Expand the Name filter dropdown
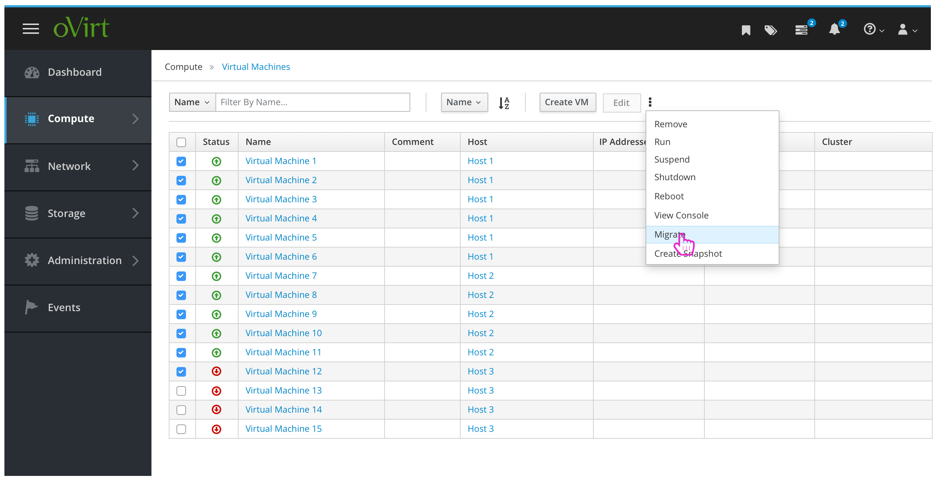Screen dimensions: 936x484 click(190, 101)
